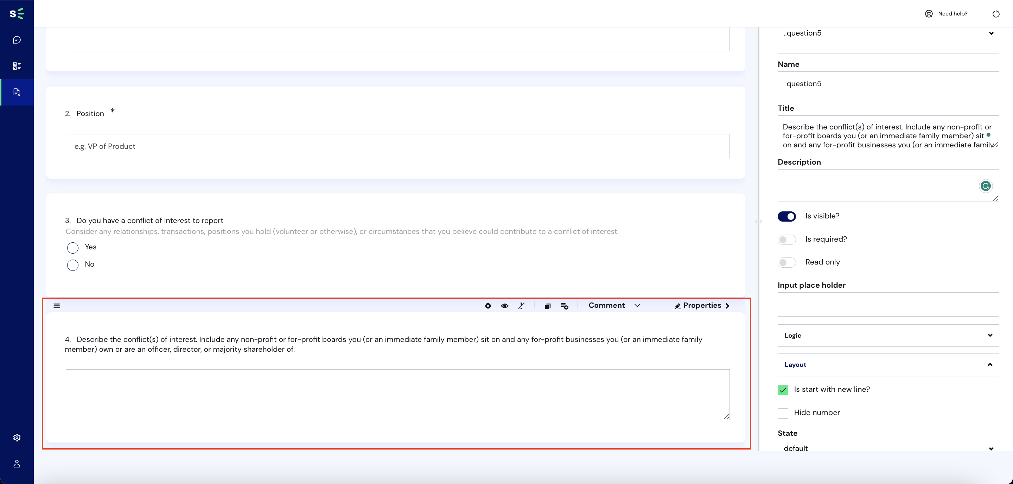1013x484 pixels.
Task: Expand the Logic section
Action: pos(888,335)
